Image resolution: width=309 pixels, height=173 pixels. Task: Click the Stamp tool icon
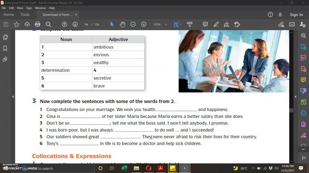[x=237, y=25]
